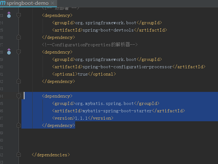
Task: Click the closing dependencies tag text
Action: click(51, 155)
